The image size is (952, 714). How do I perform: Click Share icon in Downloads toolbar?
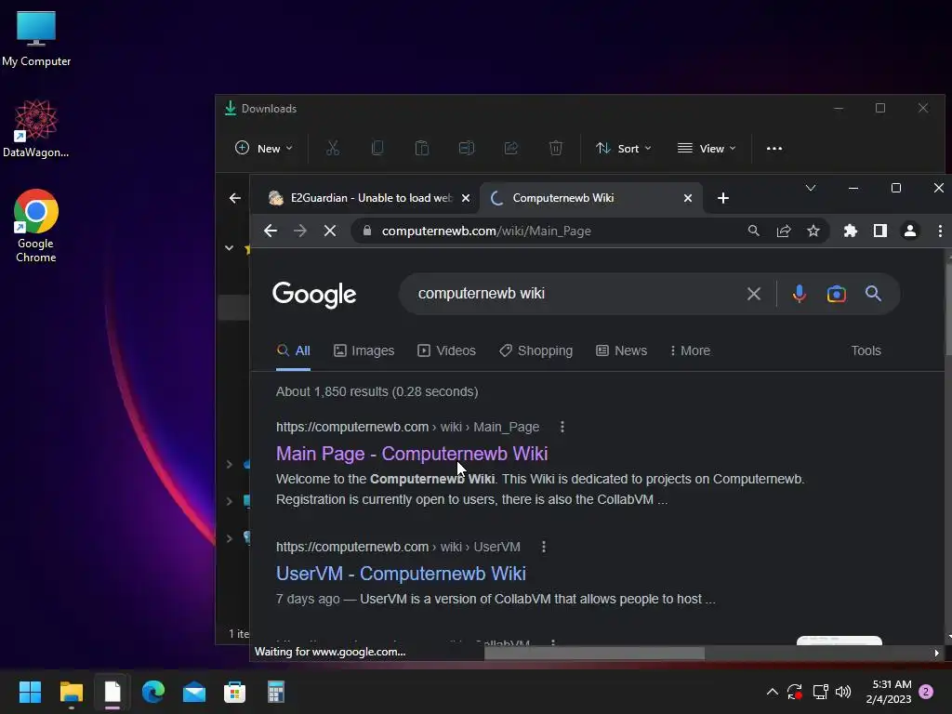(511, 148)
